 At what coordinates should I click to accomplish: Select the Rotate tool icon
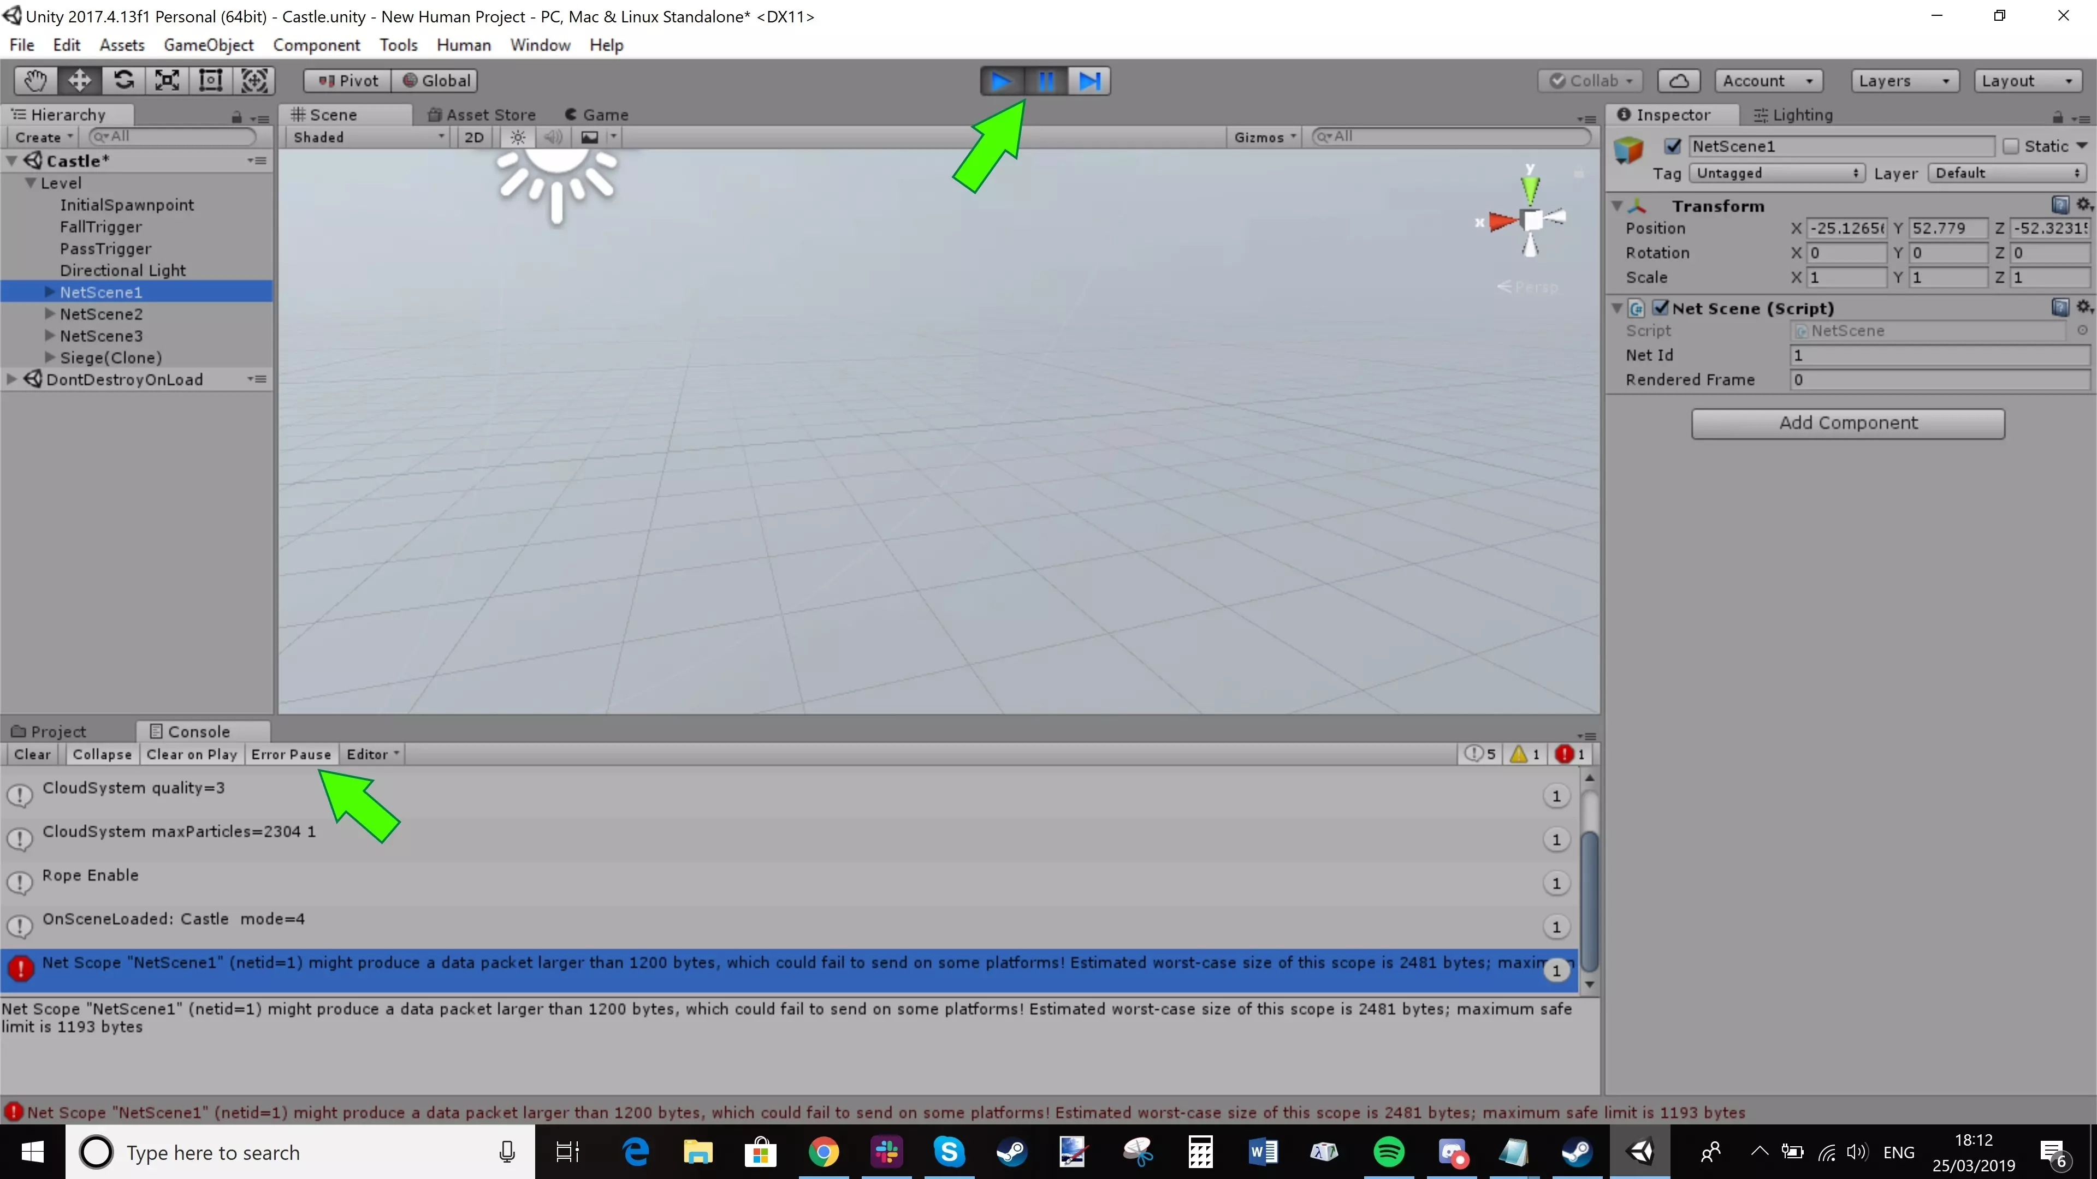(124, 81)
